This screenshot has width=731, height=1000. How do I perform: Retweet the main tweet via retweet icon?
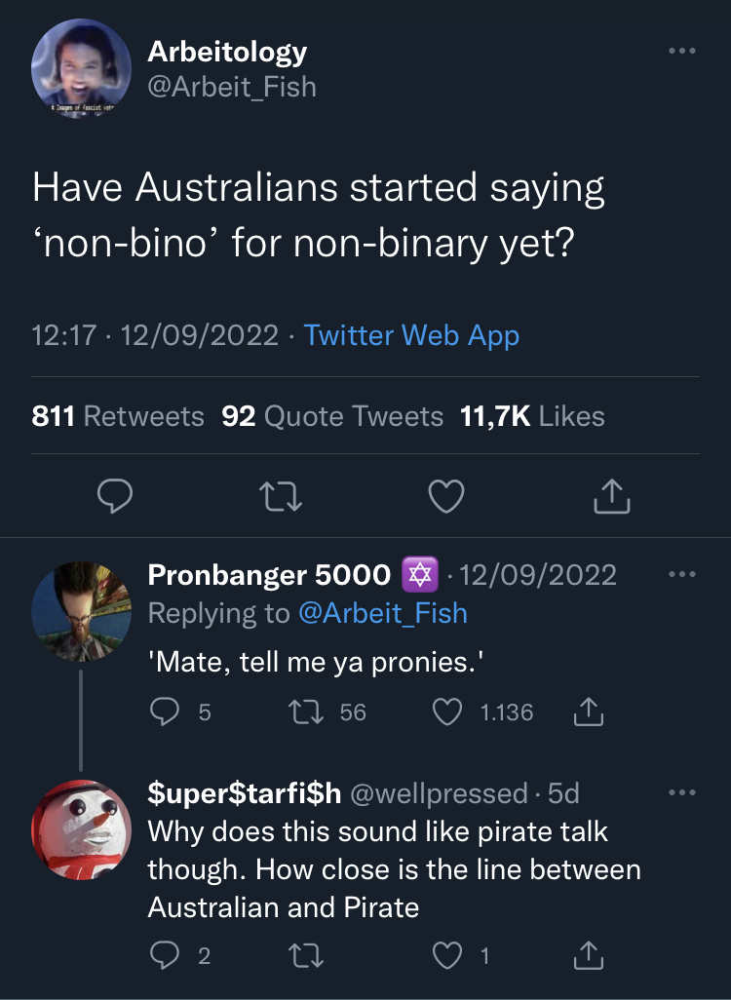(x=281, y=495)
